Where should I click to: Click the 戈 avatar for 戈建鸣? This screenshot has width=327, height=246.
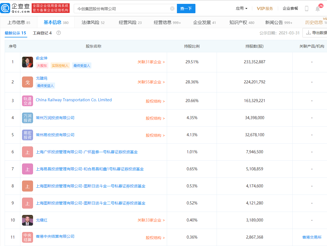tap(28, 82)
